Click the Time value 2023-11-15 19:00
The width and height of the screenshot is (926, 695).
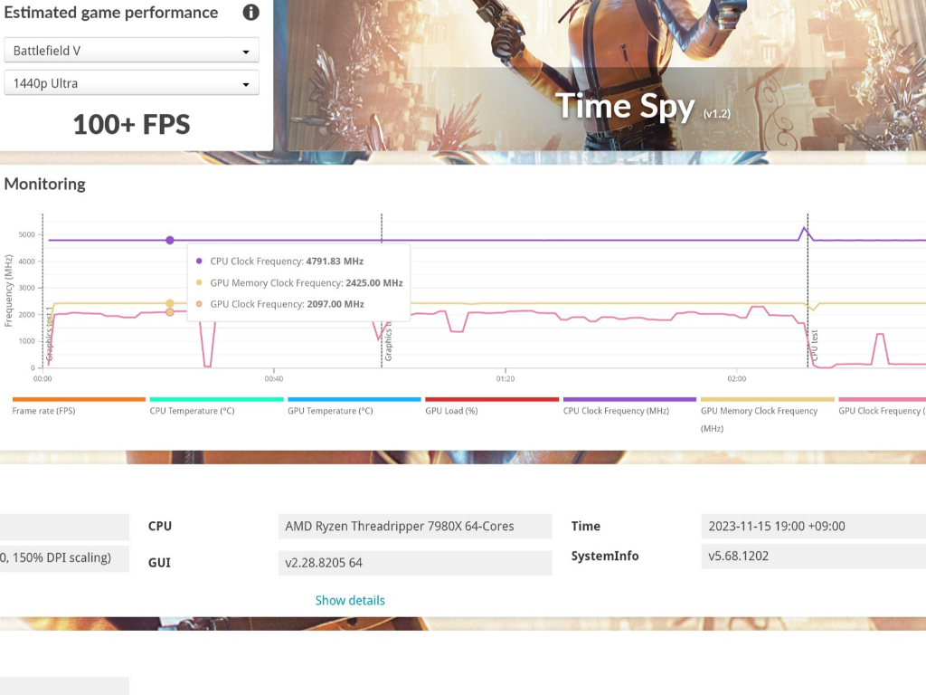pyautogui.click(x=813, y=526)
